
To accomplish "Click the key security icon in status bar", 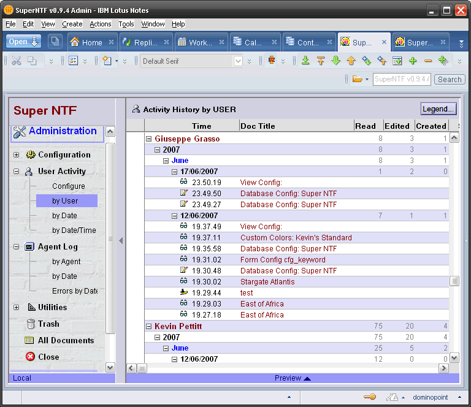I will point(370,397).
